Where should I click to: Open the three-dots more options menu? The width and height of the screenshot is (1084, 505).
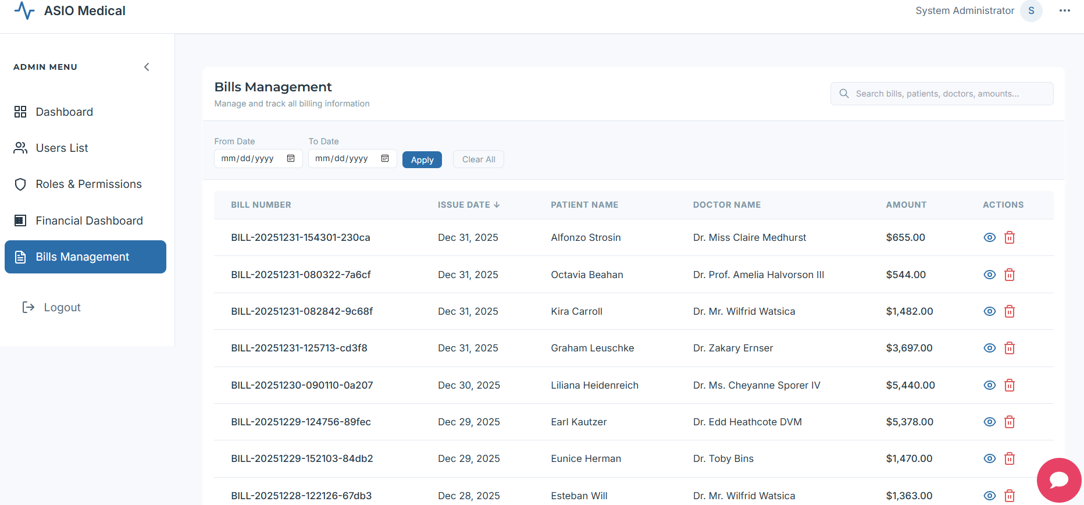point(1064,11)
